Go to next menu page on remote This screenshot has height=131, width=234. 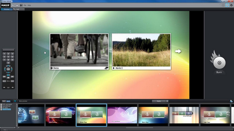pyautogui.click(x=13, y=87)
